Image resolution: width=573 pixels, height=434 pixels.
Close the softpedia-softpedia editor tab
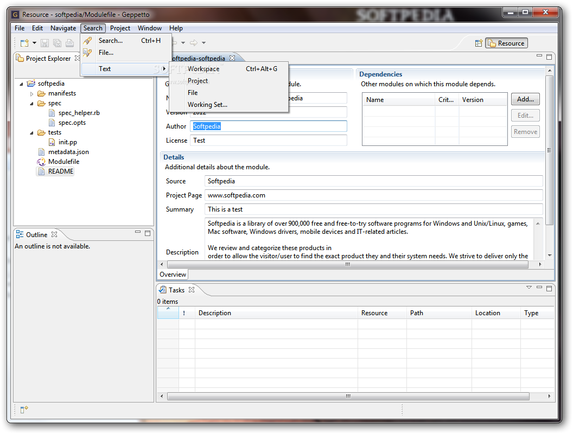pos(232,58)
